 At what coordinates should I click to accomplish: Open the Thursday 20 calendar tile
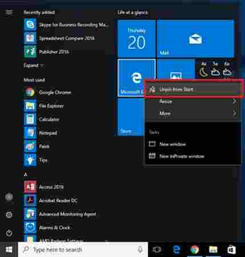(137, 39)
